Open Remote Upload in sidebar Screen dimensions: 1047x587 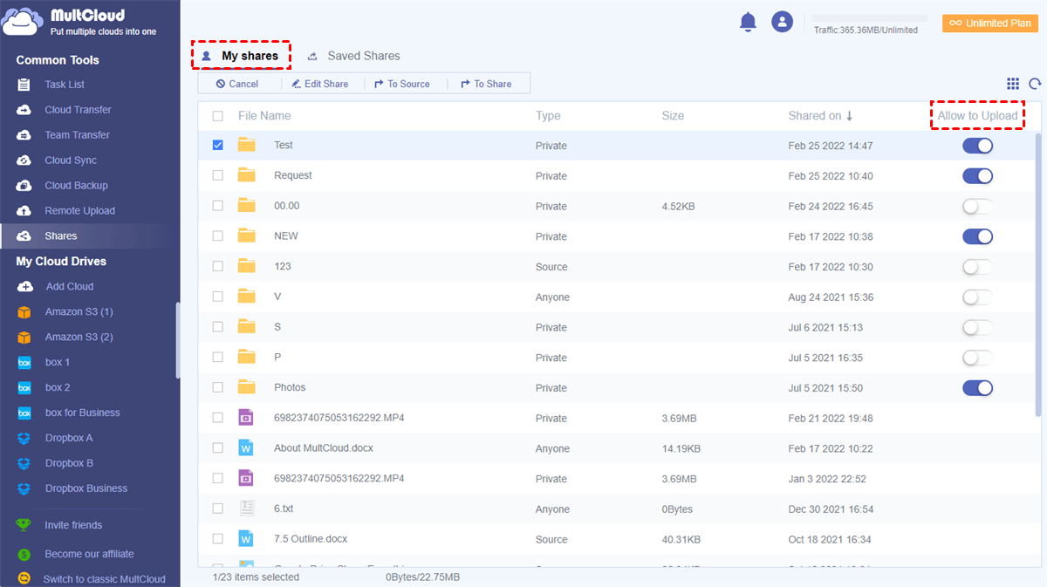point(79,211)
